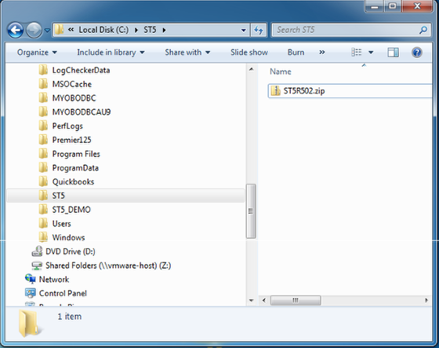Refresh the address bar location
This screenshot has height=348, width=439.
[259, 30]
